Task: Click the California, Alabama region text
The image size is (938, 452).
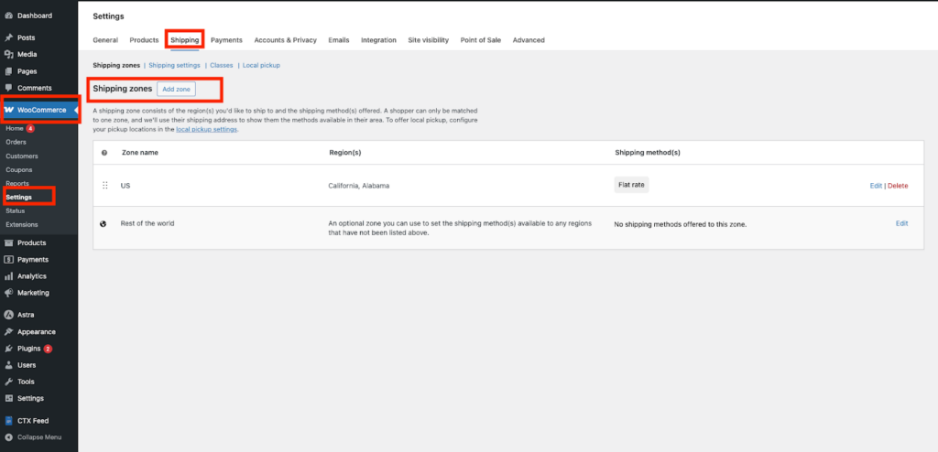Action: 359,186
